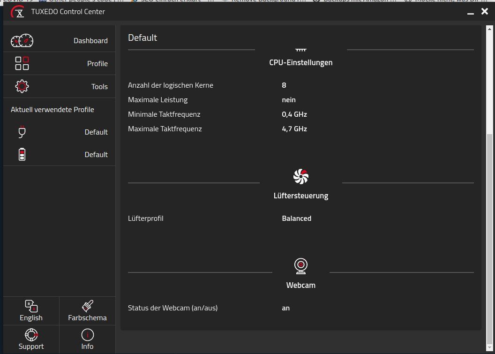The width and height of the screenshot is (495, 354).
Task: Open the Dashboard gauge icon
Action: pos(22,41)
